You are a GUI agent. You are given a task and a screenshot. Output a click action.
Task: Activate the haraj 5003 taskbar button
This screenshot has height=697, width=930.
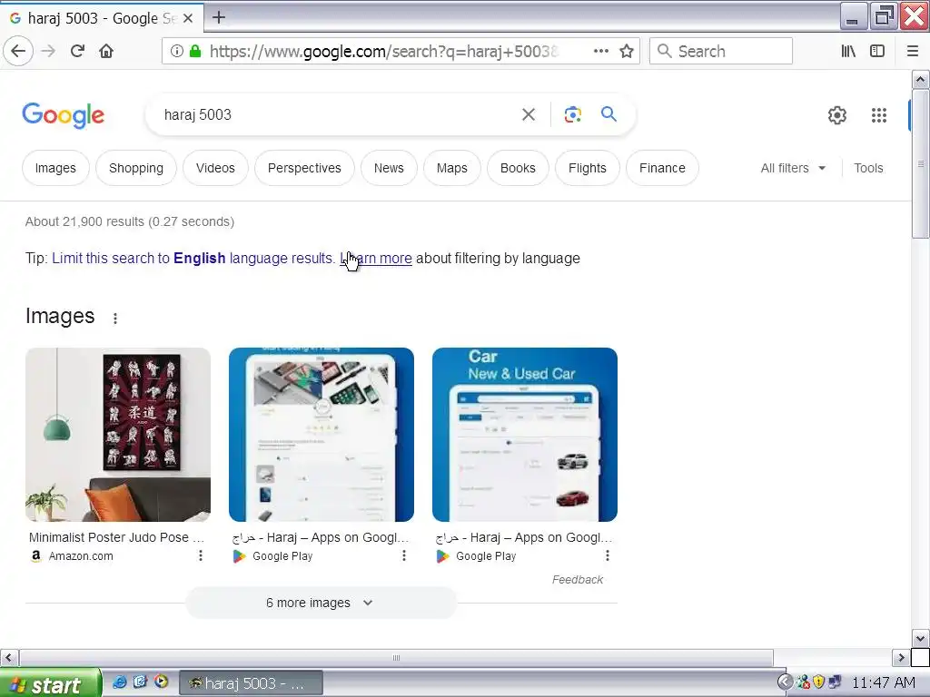pyautogui.click(x=251, y=684)
